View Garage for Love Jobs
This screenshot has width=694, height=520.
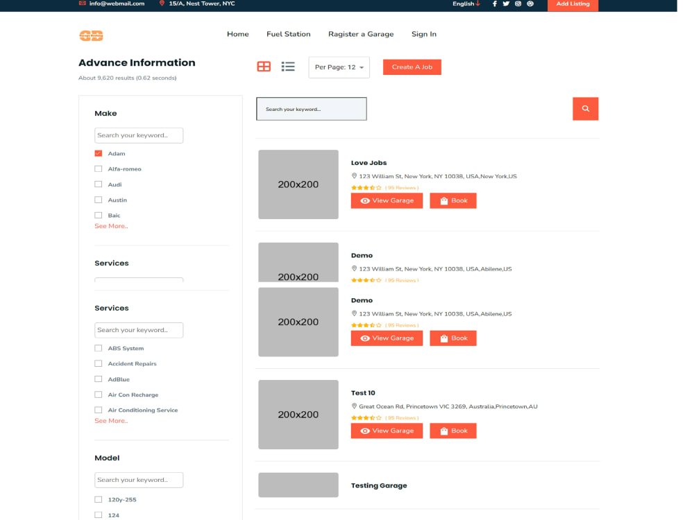coord(387,201)
